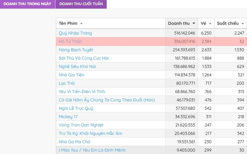The height and width of the screenshot is (154, 247).
Task: Open Lạc Trôi movie link
Action: pyautogui.click(x=66, y=83)
